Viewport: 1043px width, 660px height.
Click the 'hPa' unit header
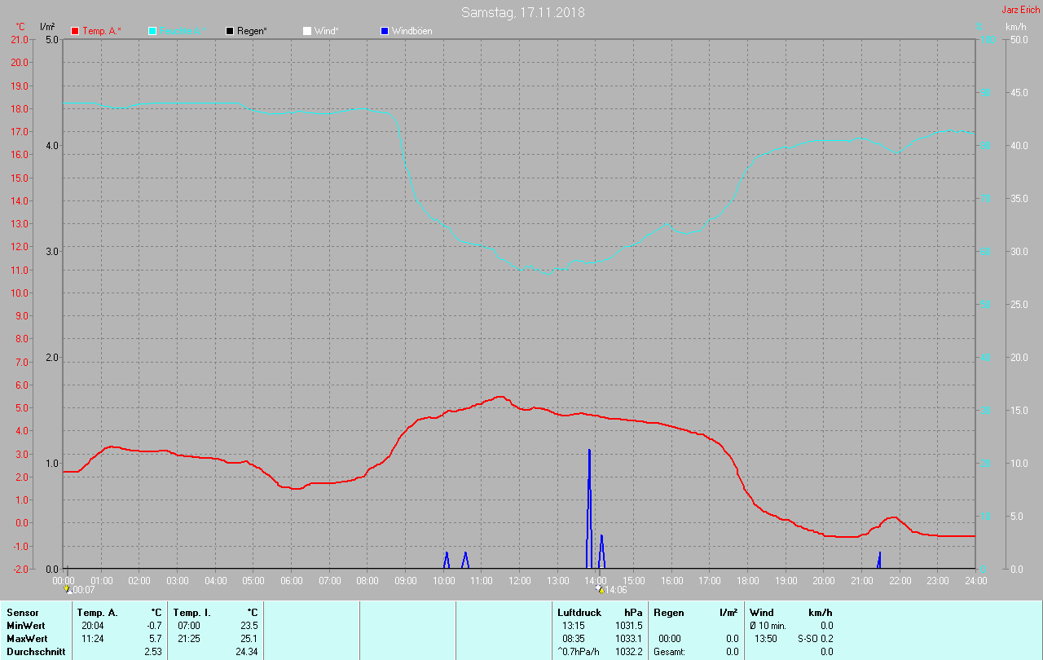tap(633, 612)
